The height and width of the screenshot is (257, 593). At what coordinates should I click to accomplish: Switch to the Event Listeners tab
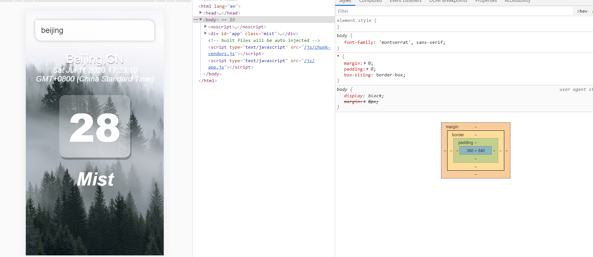[x=405, y=1]
